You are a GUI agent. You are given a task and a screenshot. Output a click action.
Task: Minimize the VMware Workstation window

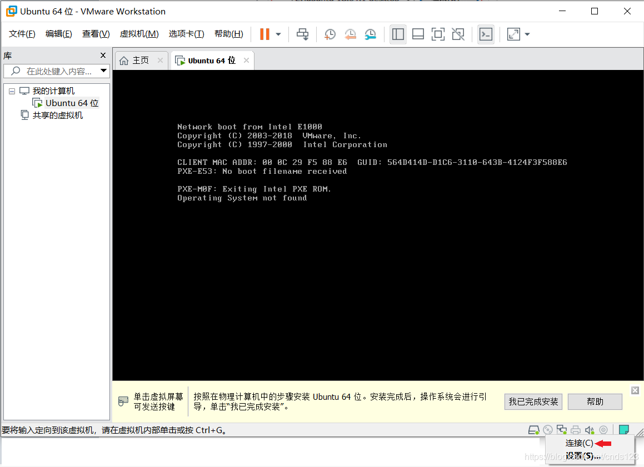[562, 11]
